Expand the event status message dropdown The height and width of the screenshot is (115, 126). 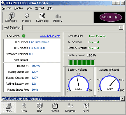122,98
